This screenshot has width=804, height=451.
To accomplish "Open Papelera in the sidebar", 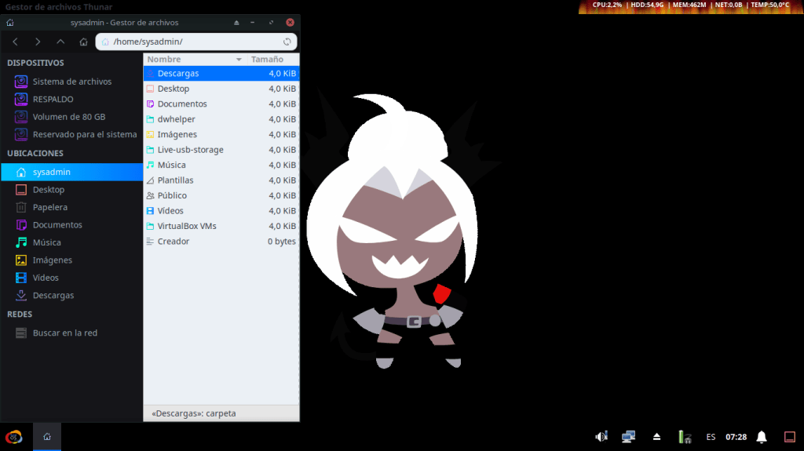I will click(50, 207).
